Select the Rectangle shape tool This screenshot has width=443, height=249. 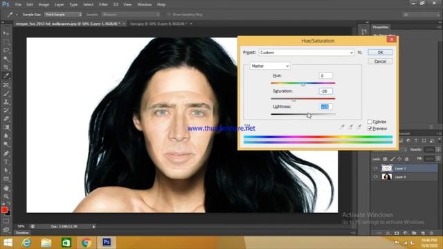[6, 179]
